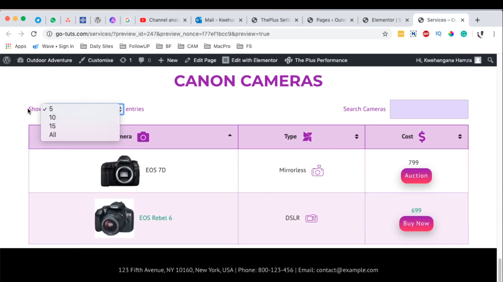Screen dimensions: 503x282
Task: Open the pinned WhatsApp tab
Action: coord(53,20)
